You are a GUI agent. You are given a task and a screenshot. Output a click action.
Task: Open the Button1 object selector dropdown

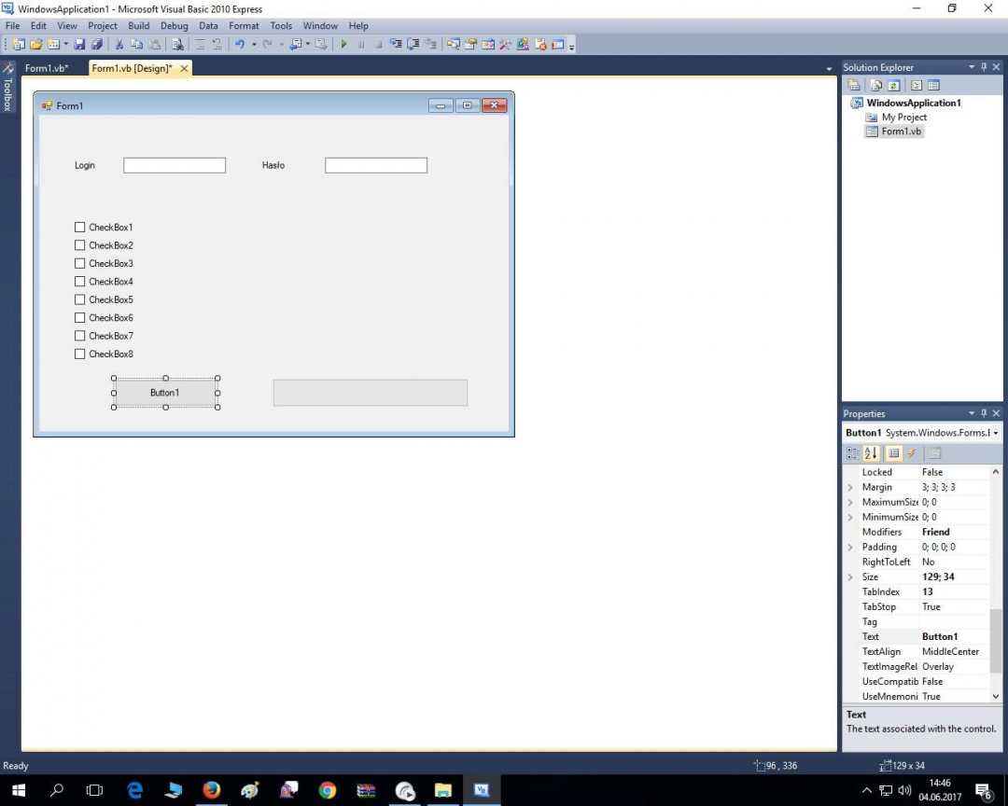996,433
